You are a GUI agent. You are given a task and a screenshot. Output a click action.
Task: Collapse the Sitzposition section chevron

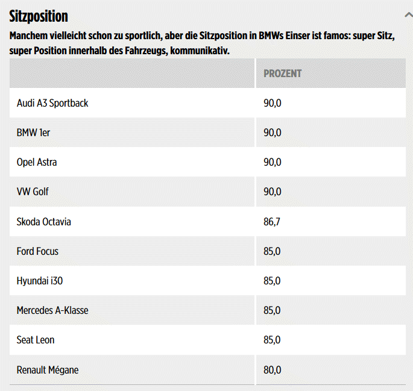pyautogui.click(x=409, y=14)
